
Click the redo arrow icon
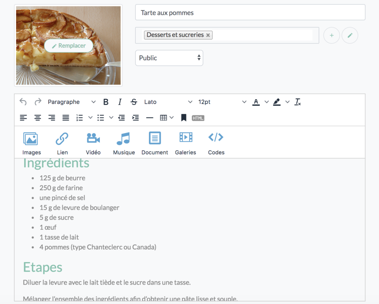(38, 102)
